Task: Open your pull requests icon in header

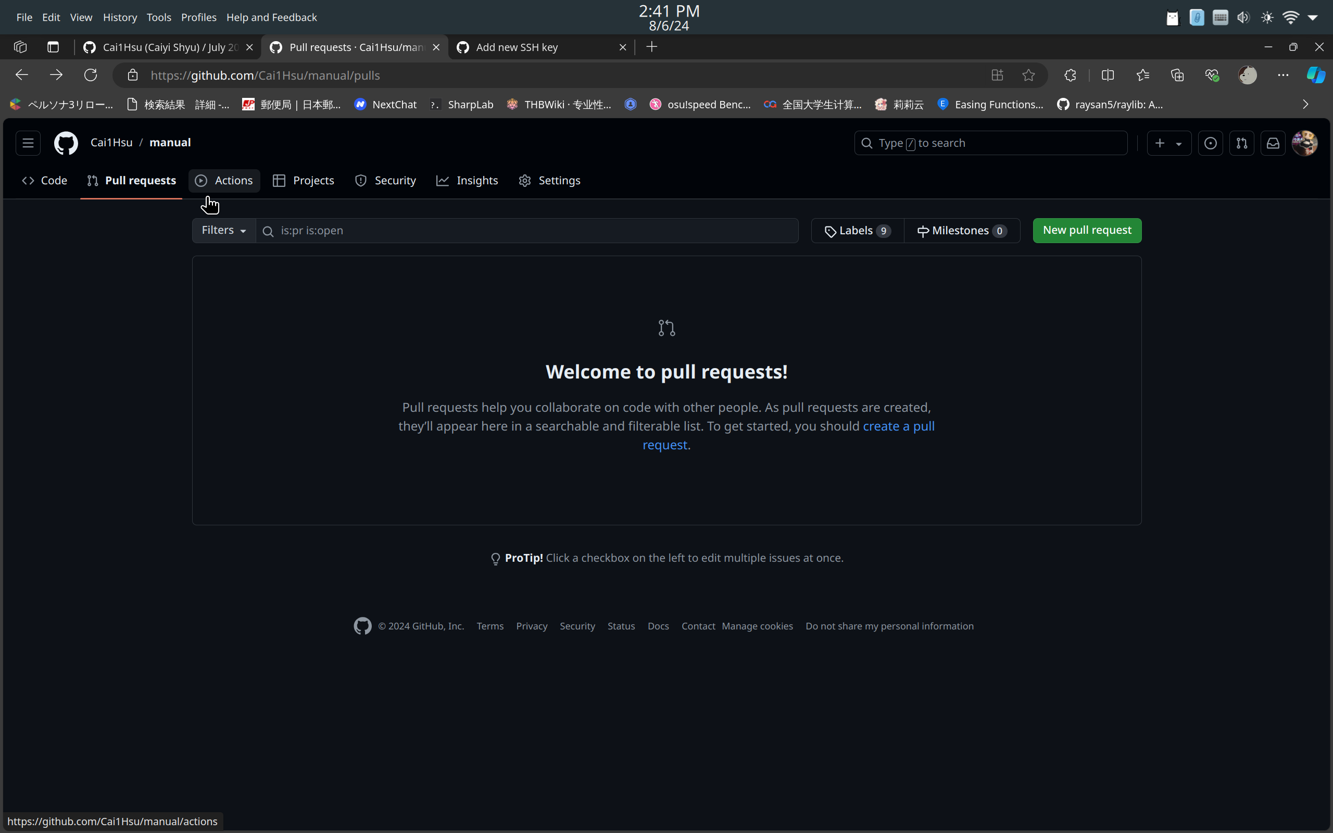Action: pos(1242,143)
